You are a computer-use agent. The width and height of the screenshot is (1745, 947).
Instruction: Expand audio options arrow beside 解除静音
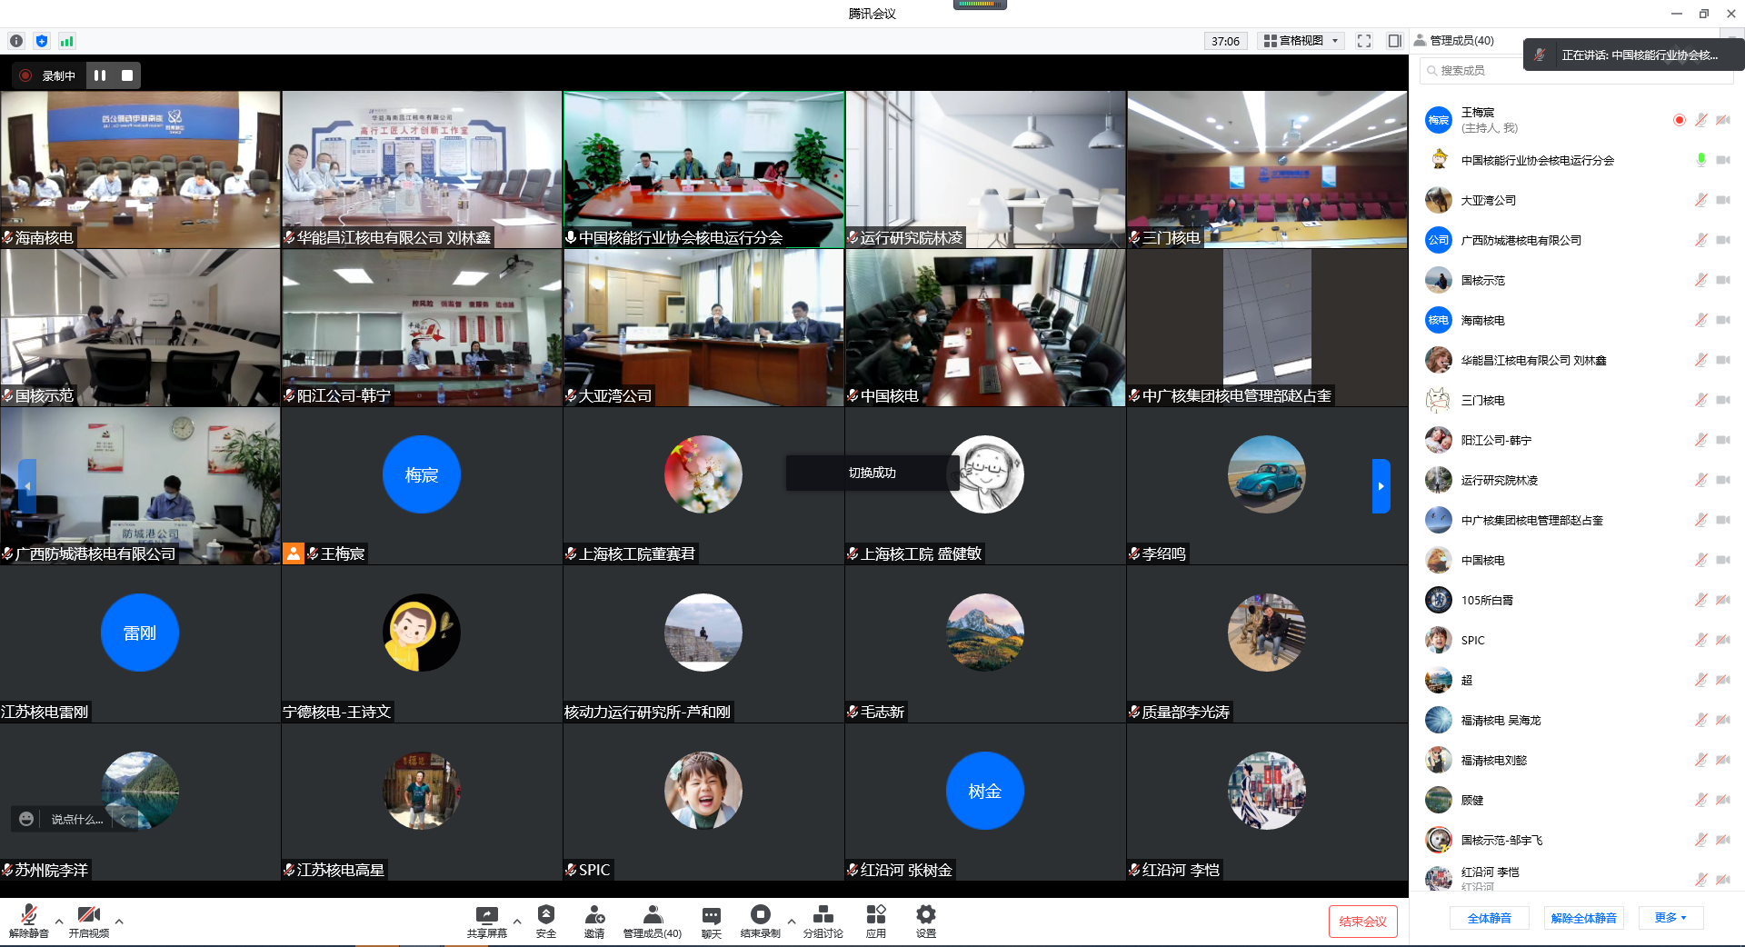click(x=59, y=922)
